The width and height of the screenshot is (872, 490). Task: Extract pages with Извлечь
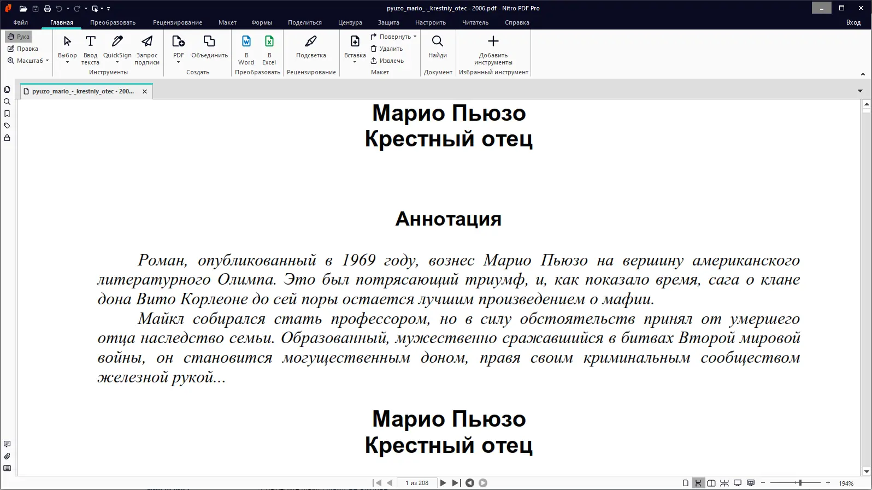[387, 61]
